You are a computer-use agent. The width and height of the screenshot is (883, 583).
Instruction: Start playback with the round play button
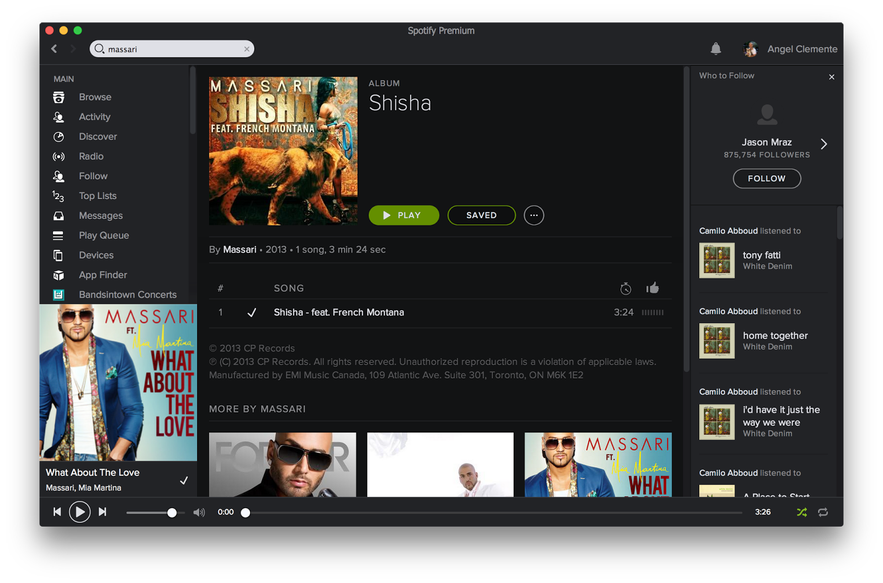click(x=79, y=512)
